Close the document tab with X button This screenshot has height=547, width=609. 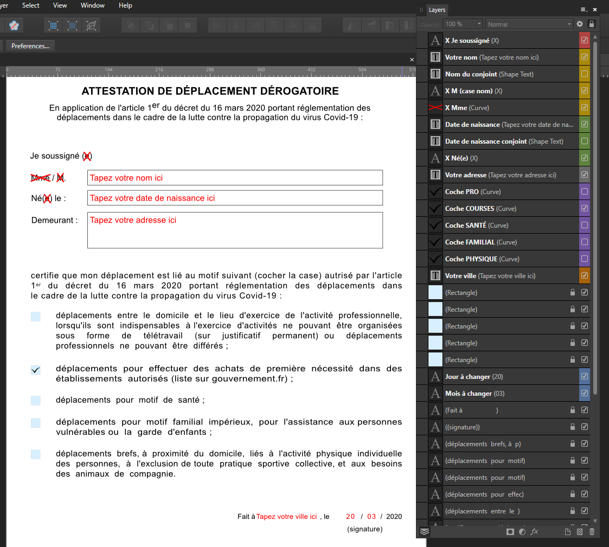pos(412,60)
